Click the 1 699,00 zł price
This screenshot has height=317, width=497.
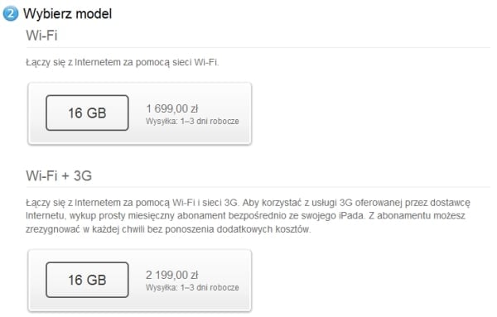pyautogui.click(x=172, y=108)
